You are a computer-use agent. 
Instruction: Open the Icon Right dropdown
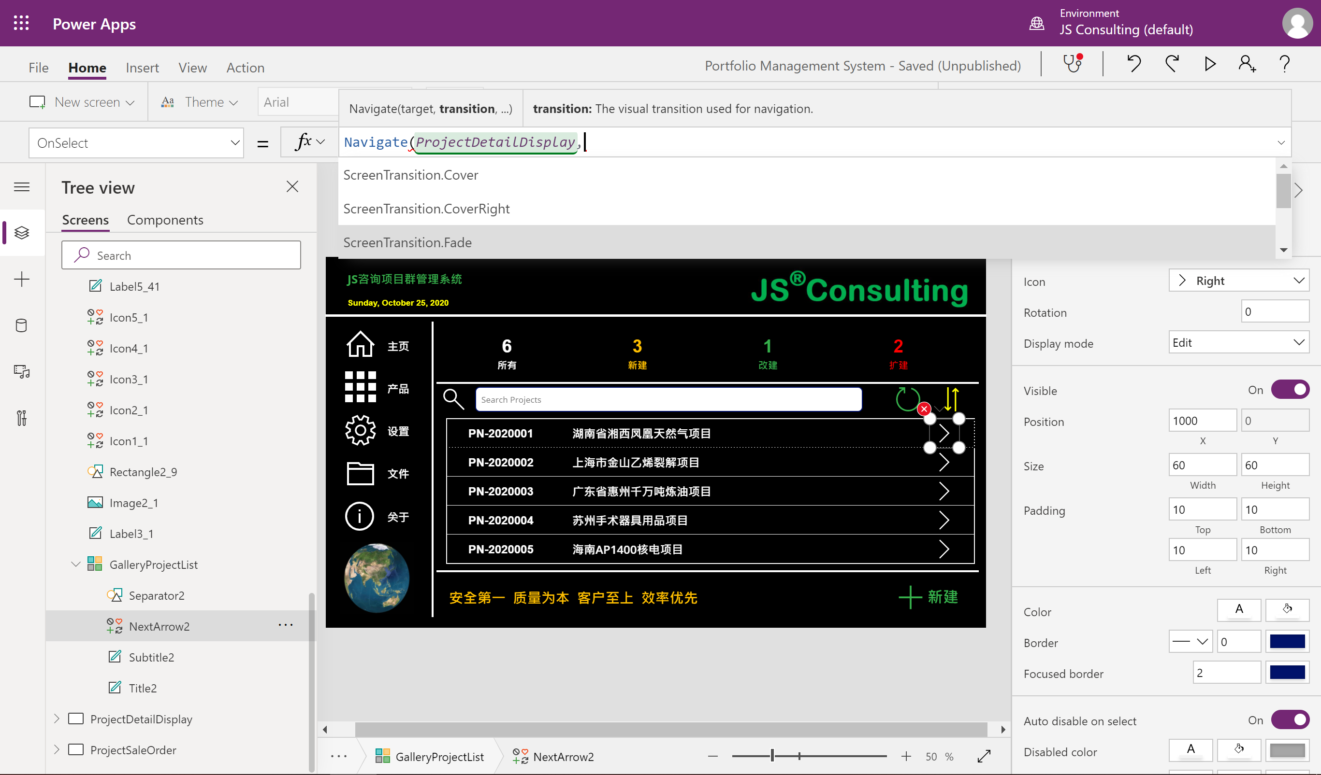pos(1239,281)
